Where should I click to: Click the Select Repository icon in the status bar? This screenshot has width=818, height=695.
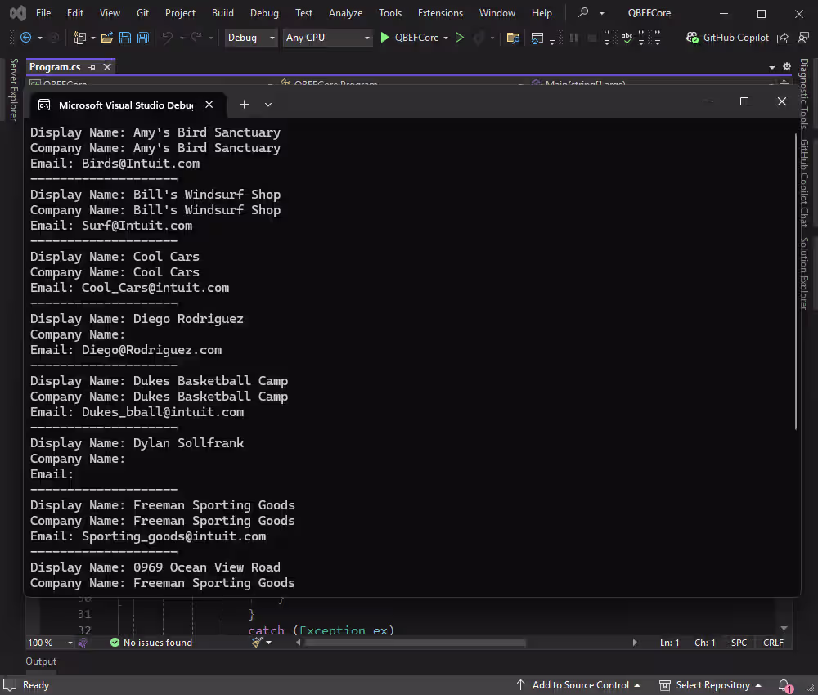[664, 685]
